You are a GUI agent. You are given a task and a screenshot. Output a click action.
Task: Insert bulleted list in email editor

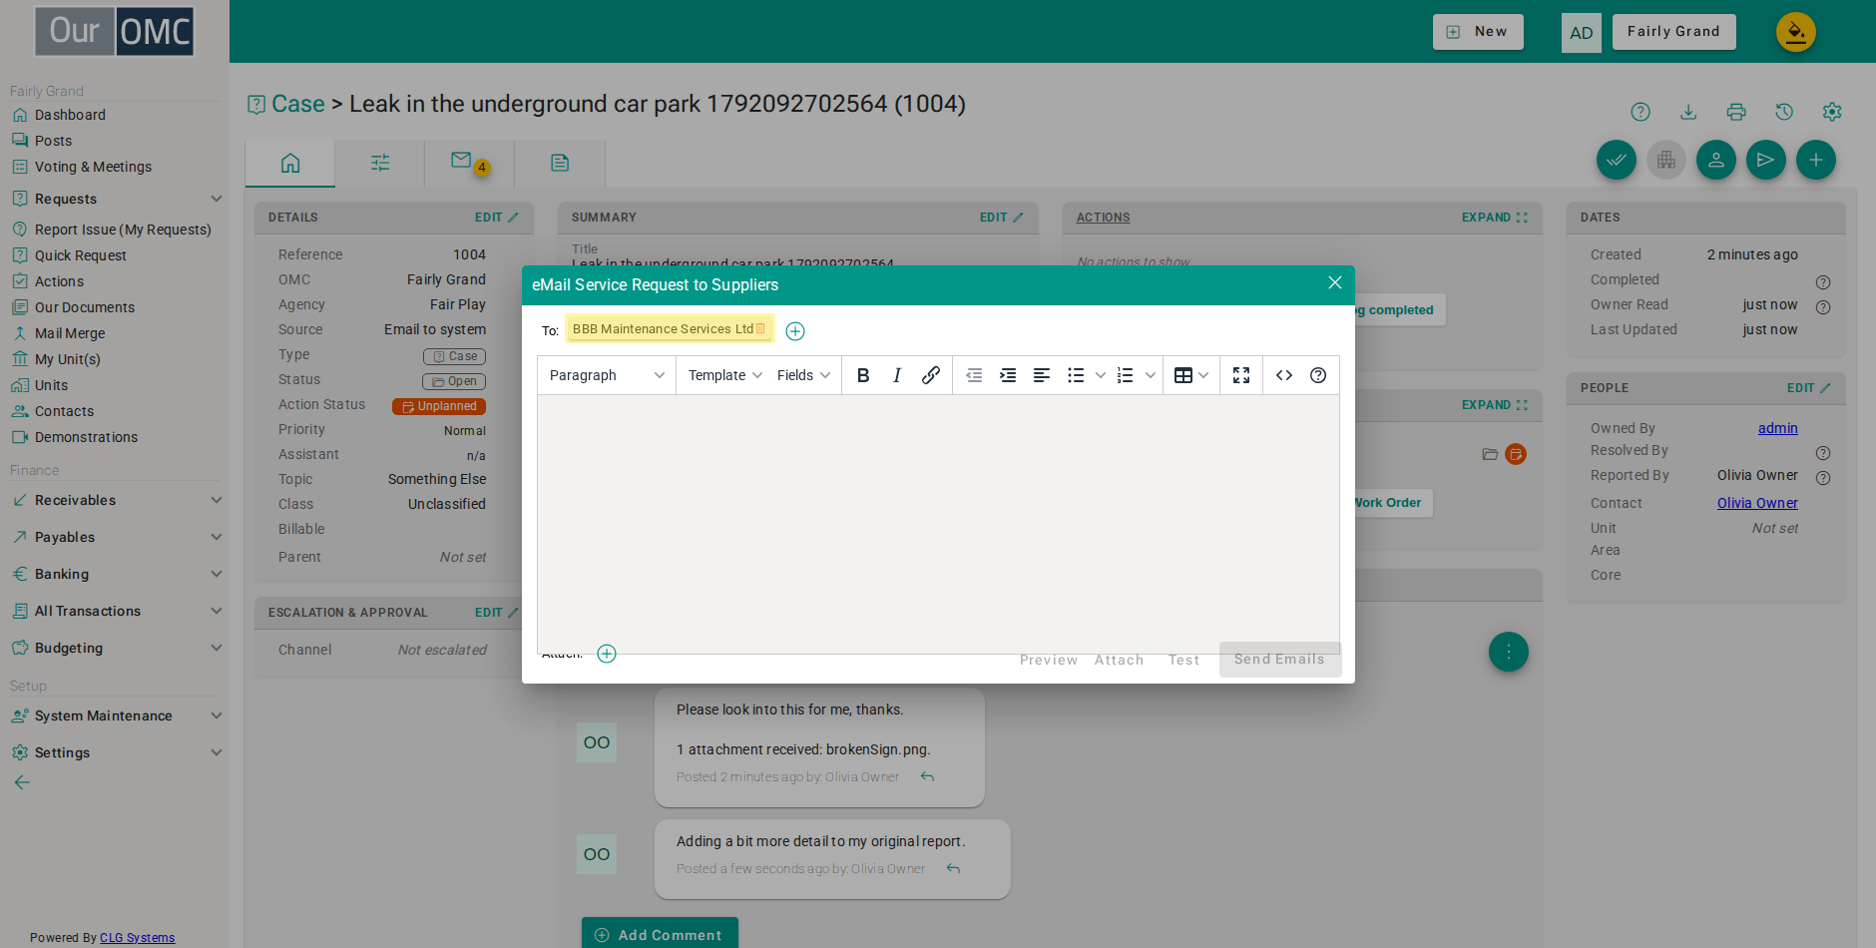1076,375
